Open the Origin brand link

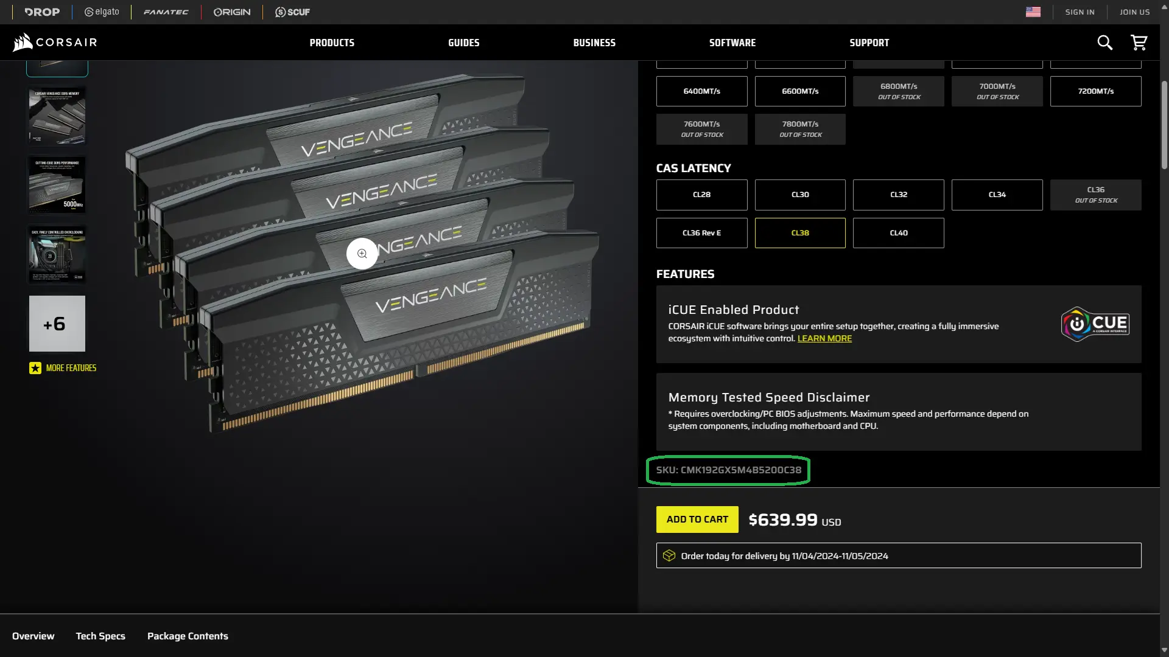click(x=232, y=12)
